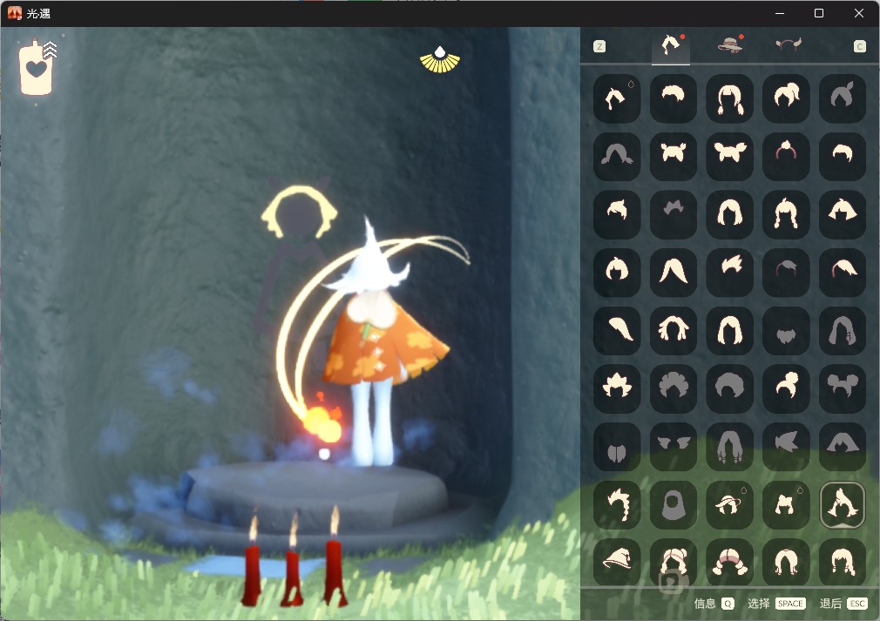
Task: Select the grey long hair with clip
Action: click(x=843, y=330)
